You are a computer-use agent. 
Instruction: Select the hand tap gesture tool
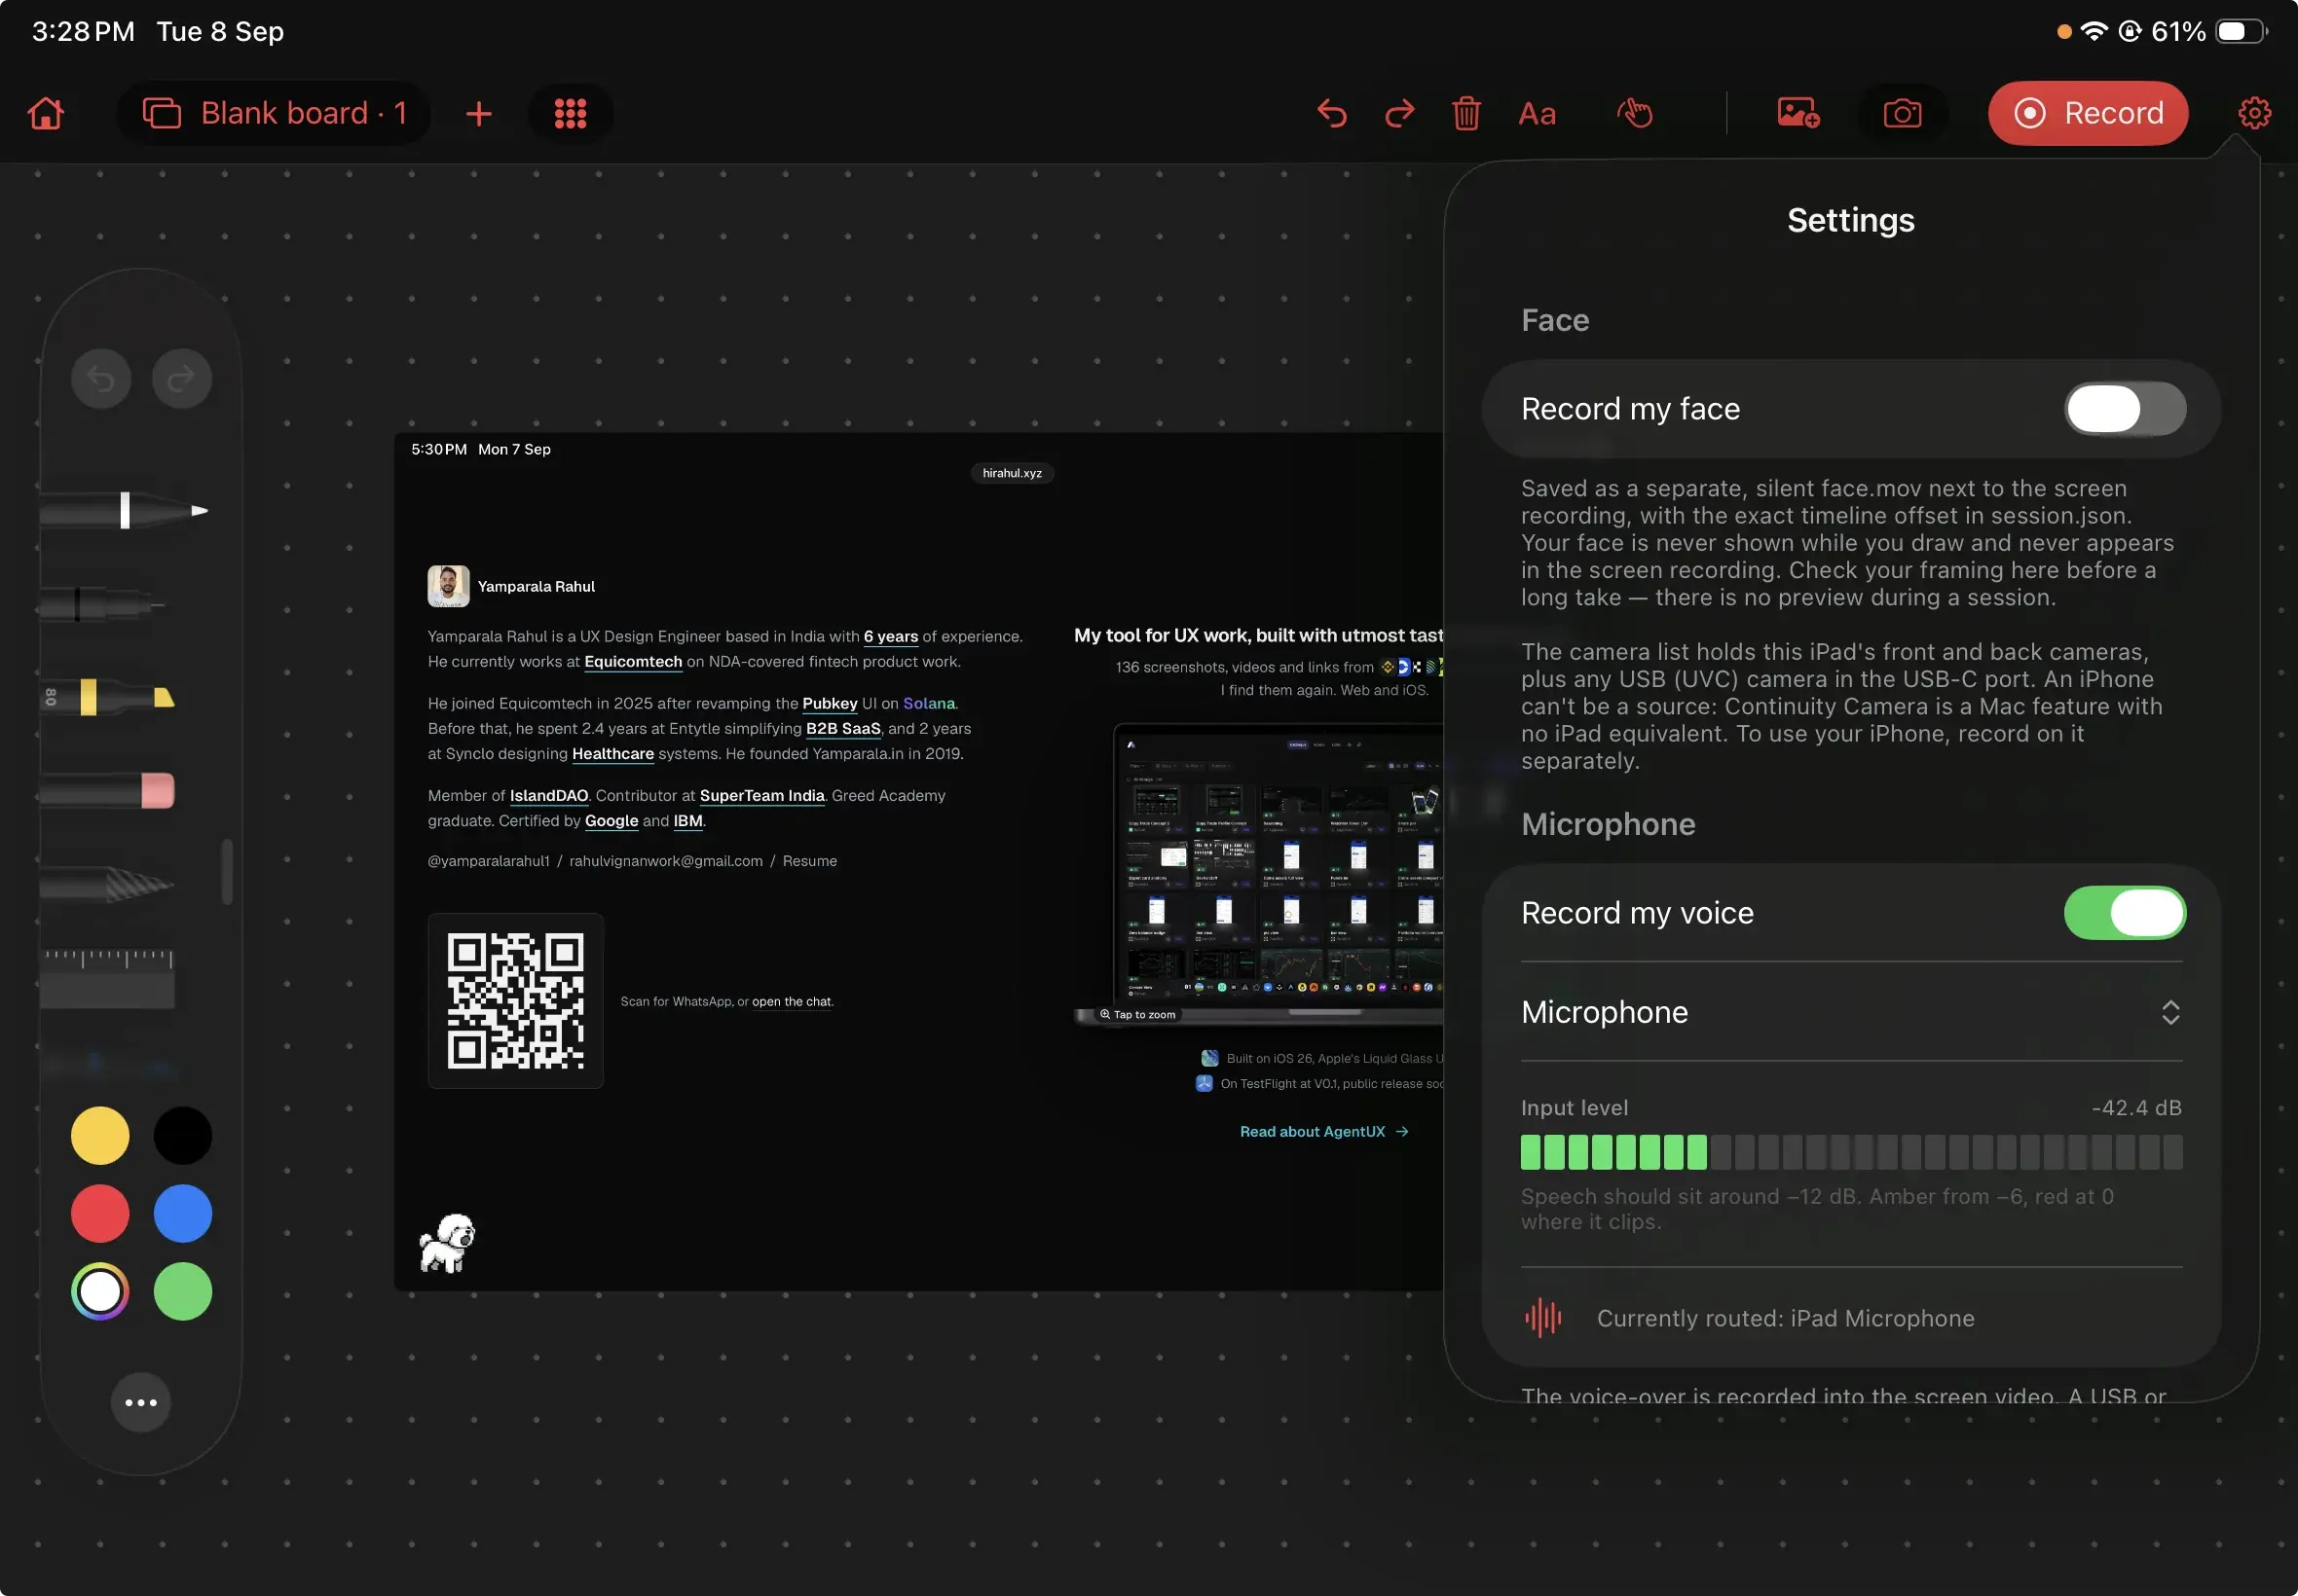(x=1635, y=113)
